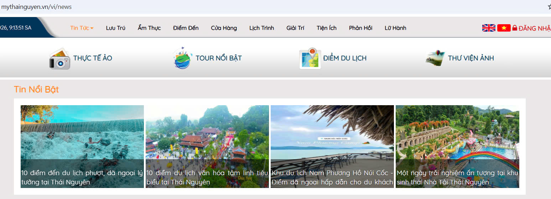The width and height of the screenshot is (551, 199).
Task: Click the globe icon for Tour Nổi Bật
Action: tap(183, 58)
